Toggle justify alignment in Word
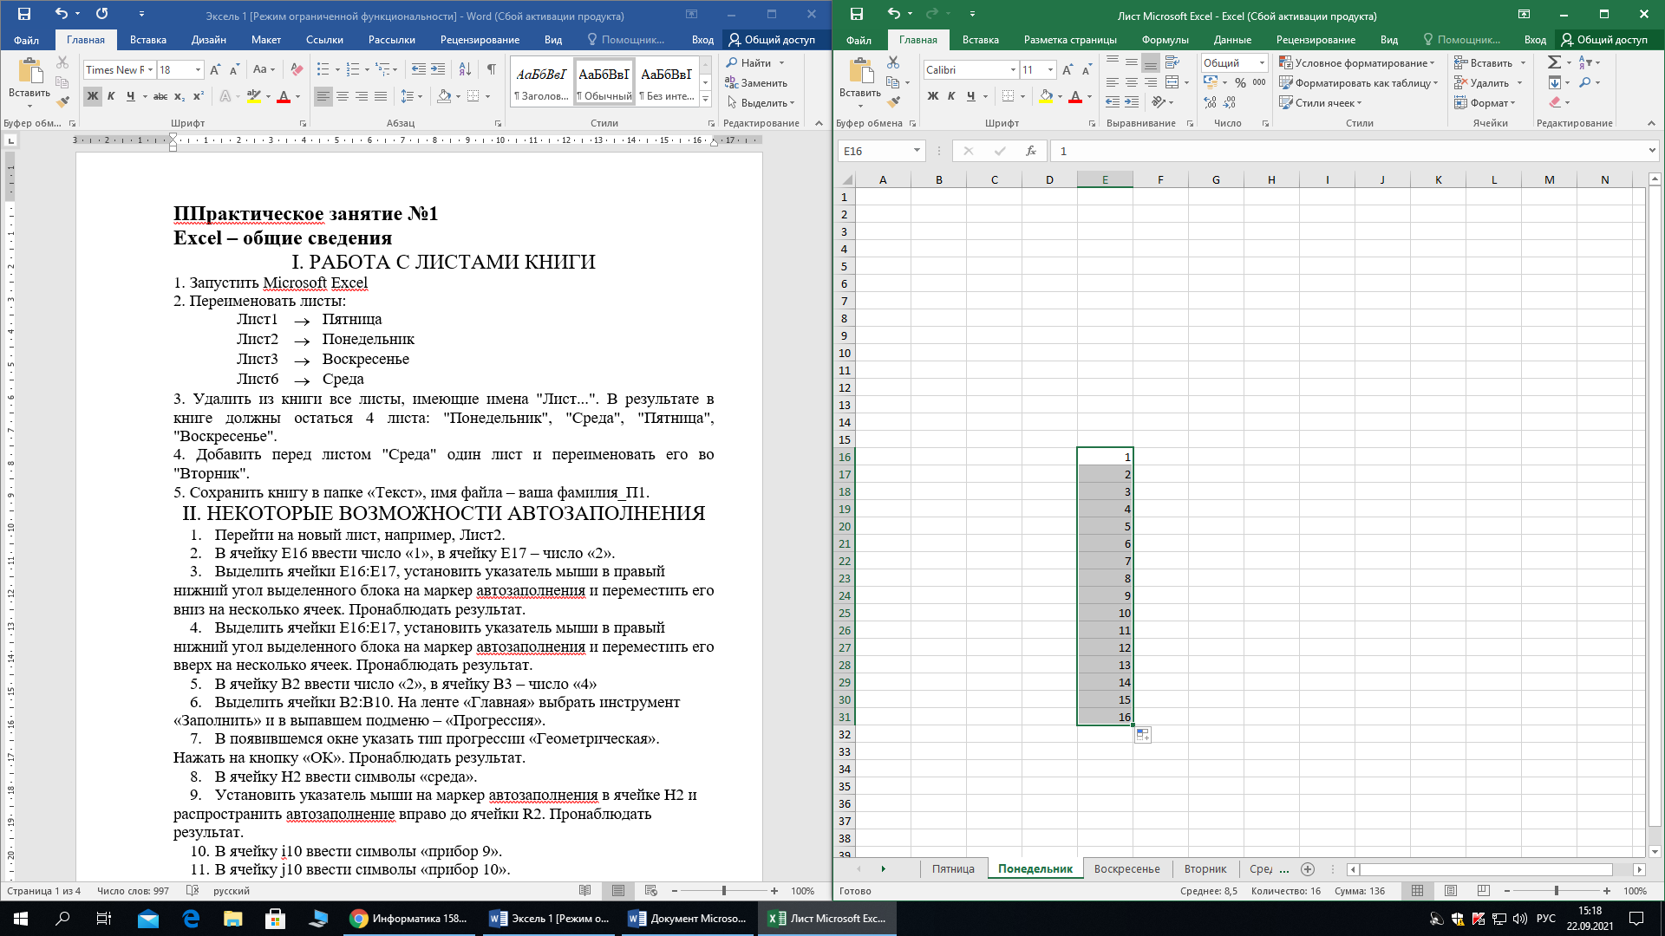 pos(381,96)
